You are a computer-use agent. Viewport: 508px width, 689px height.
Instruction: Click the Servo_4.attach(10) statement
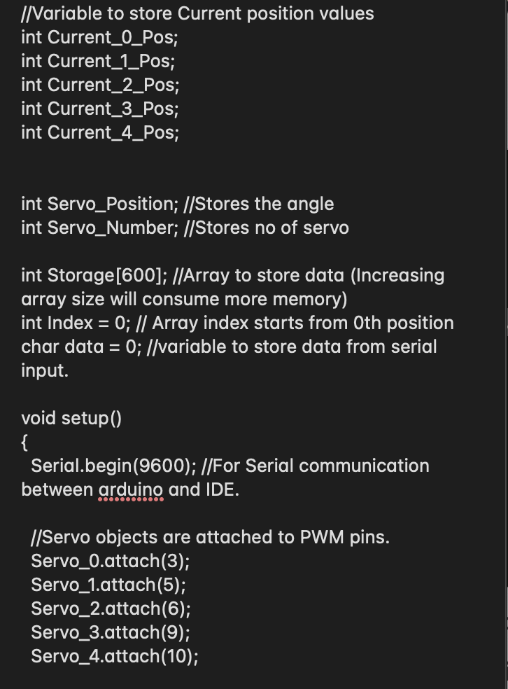point(115,656)
